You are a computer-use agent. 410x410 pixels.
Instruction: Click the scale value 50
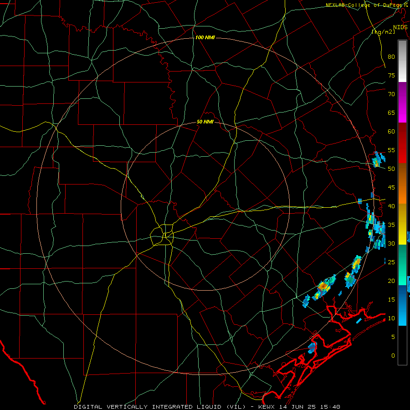(391, 169)
